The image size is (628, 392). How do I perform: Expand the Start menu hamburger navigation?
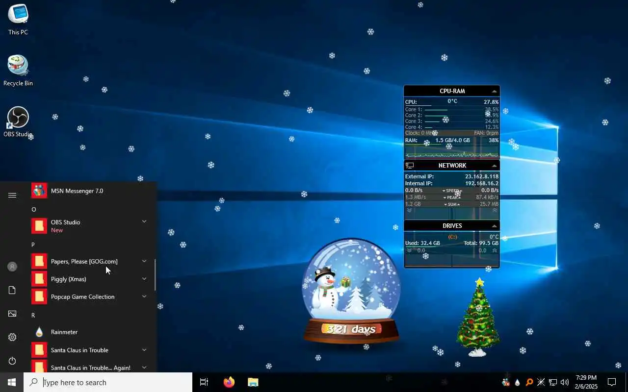tap(12, 195)
